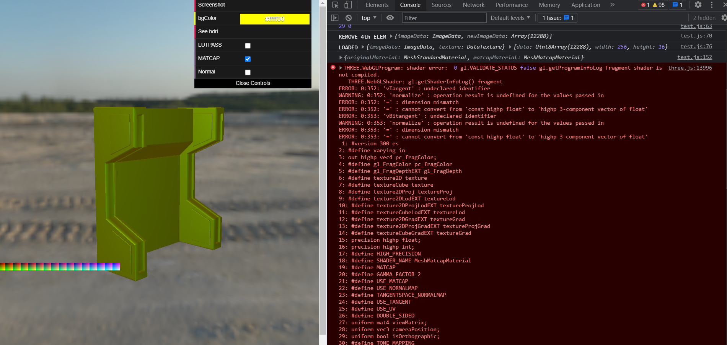Click the Screenshot control button
Viewport: 727px width, 345px height.
click(x=253, y=5)
